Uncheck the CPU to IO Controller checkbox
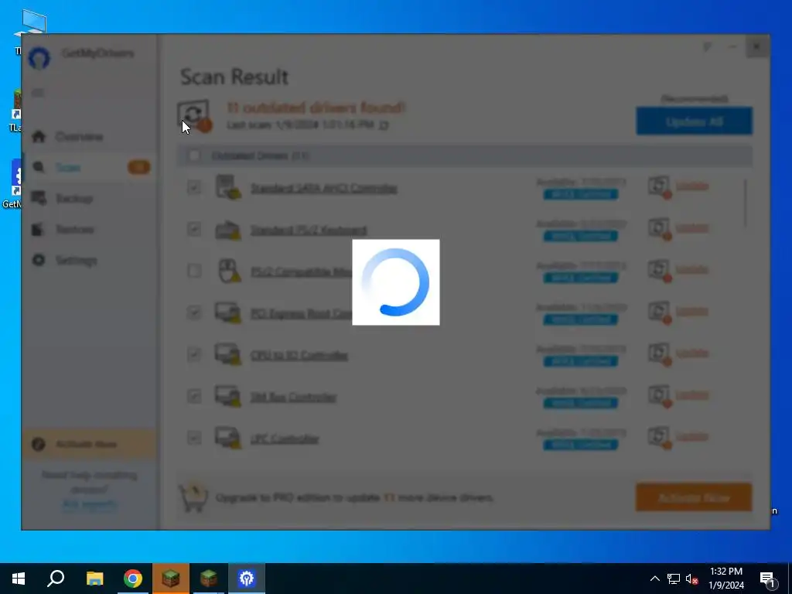792x594 pixels. 194,354
